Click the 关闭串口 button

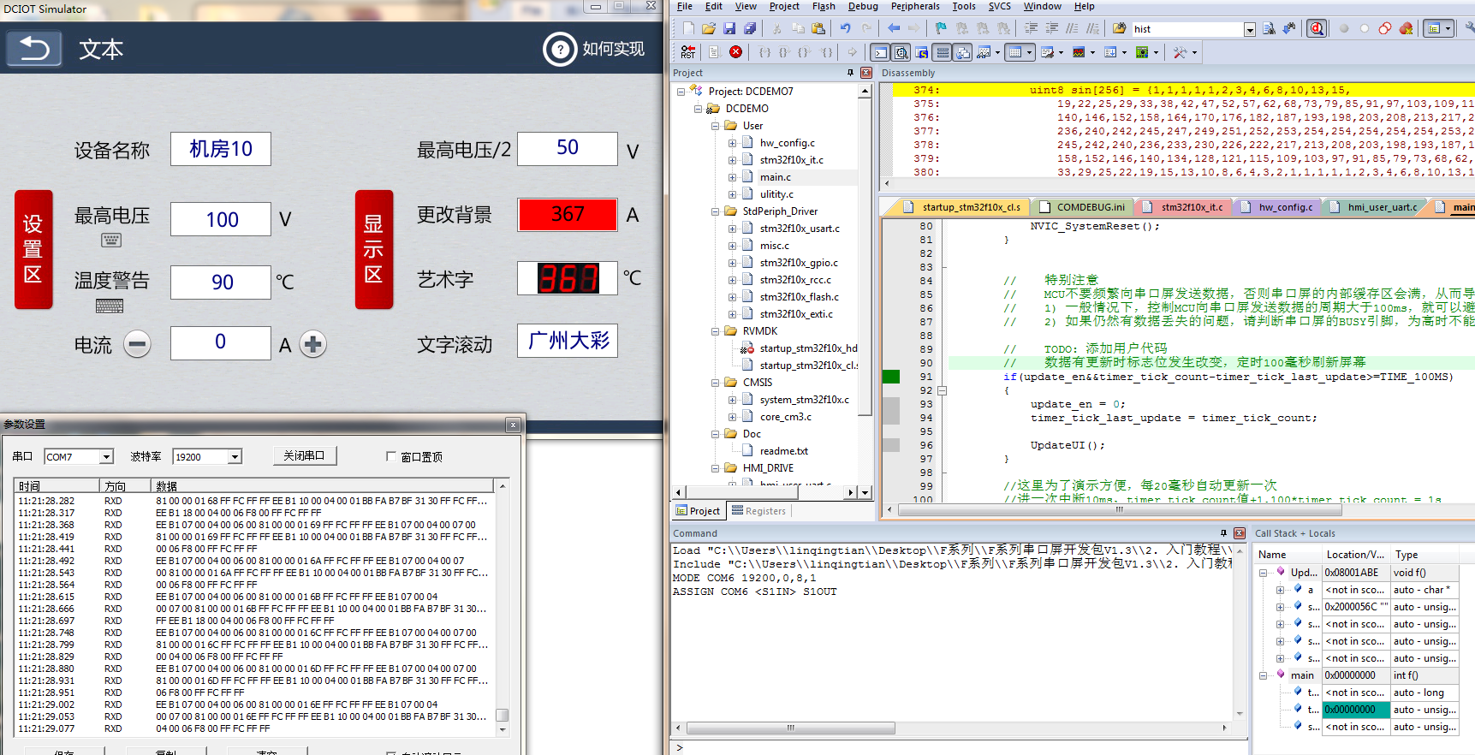coord(305,455)
